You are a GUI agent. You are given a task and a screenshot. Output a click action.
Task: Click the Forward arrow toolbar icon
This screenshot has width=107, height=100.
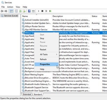[6, 11]
